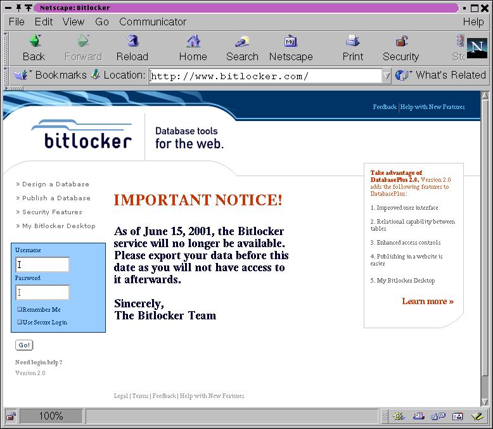This screenshot has height=429, width=493.
Task: Expand the Location URL dropdown arrow
Action: tap(387, 75)
